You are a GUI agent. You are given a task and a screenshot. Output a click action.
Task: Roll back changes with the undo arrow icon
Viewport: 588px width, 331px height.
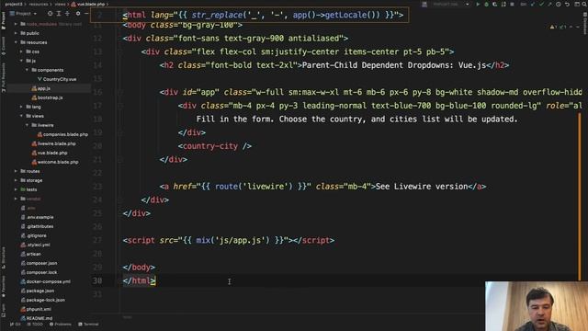[x=568, y=4]
